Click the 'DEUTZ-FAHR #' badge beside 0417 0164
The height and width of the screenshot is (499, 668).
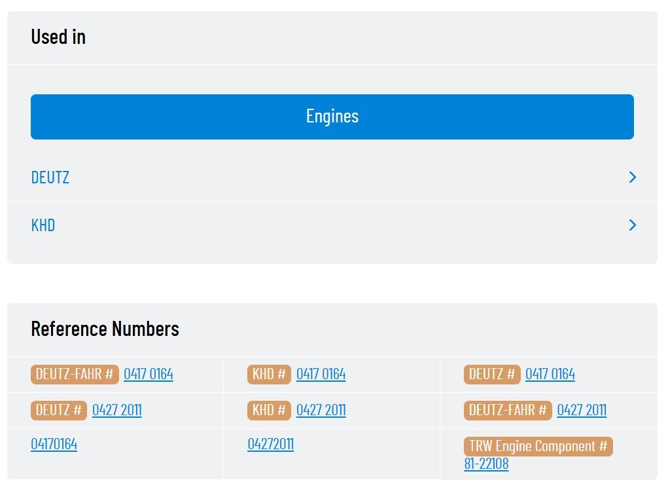(x=75, y=375)
